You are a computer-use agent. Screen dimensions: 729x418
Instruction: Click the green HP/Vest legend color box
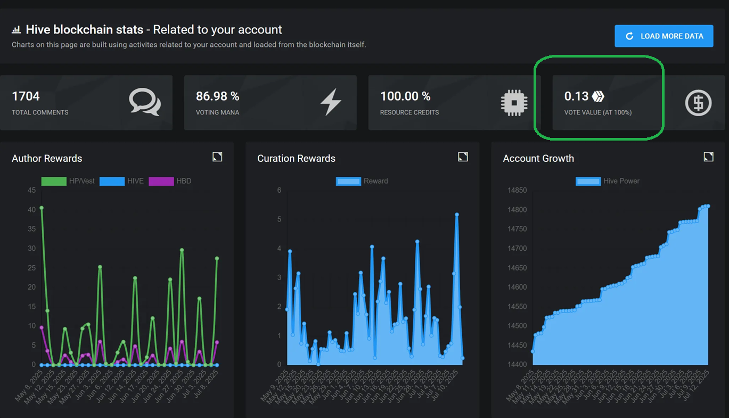(54, 181)
